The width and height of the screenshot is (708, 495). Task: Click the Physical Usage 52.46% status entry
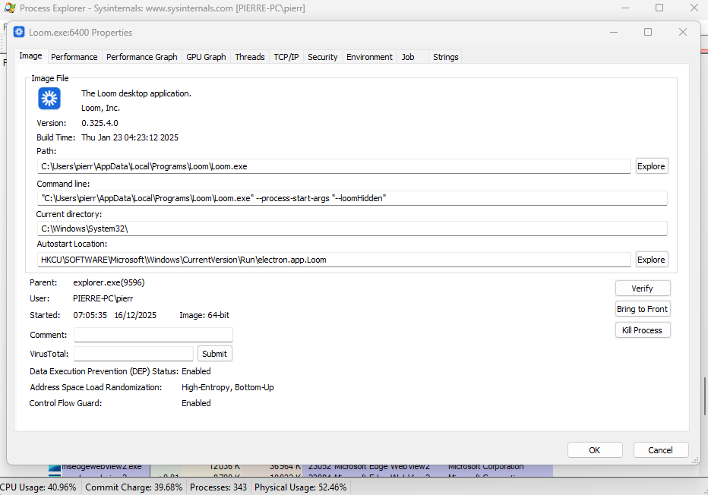[300, 487]
